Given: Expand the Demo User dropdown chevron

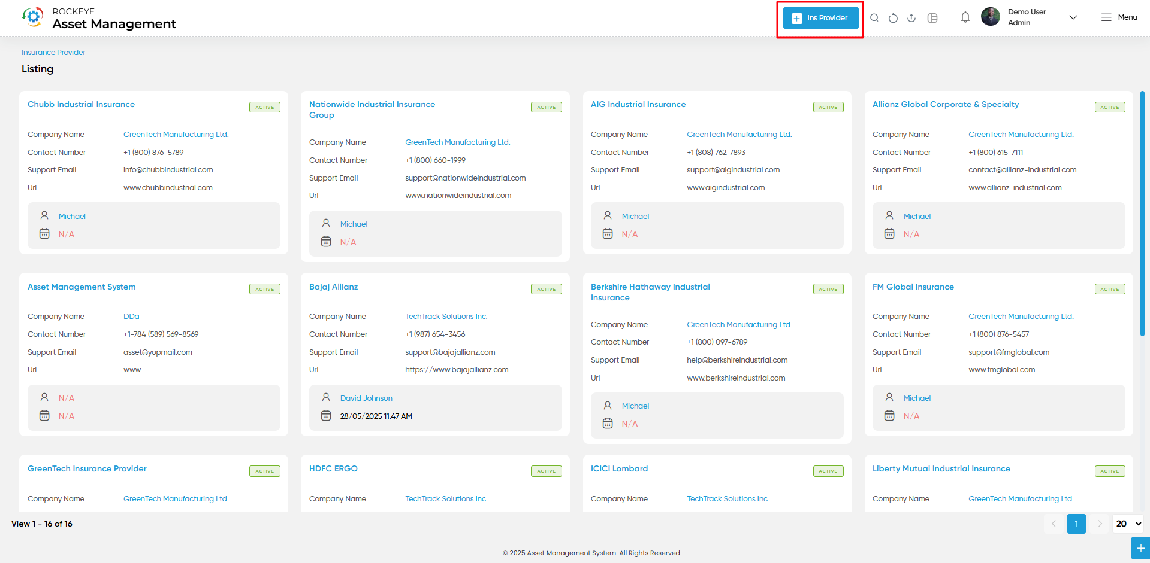Looking at the screenshot, I should point(1073,17).
